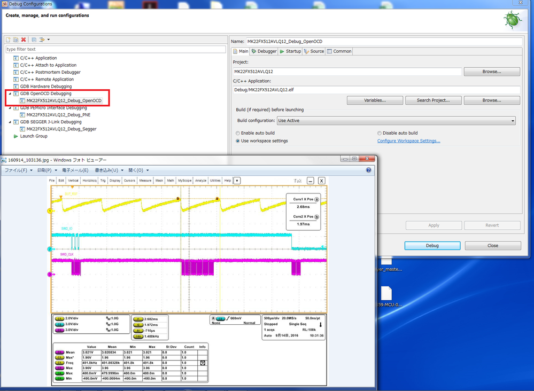The image size is (534, 391).
Task: Click the ▼ dropdown beside oscilloscope Help menu
Action: point(237,181)
